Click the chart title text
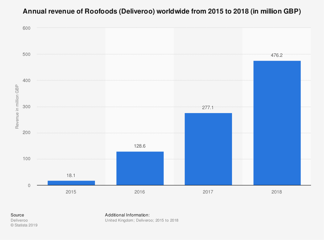This screenshot has width=324, height=240. pyautogui.click(x=162, y=12)
